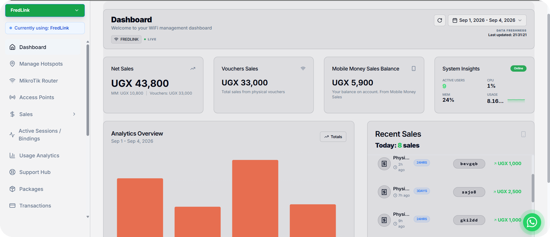Click the Online status badge
550x237 pixels.
(x=518, y=68)
